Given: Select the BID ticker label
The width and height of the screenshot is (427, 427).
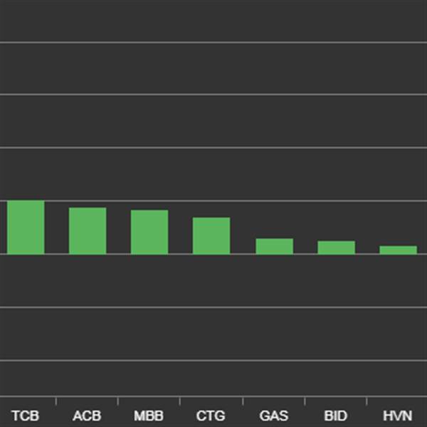Looking at the screenshot, I should click(336, 416).
